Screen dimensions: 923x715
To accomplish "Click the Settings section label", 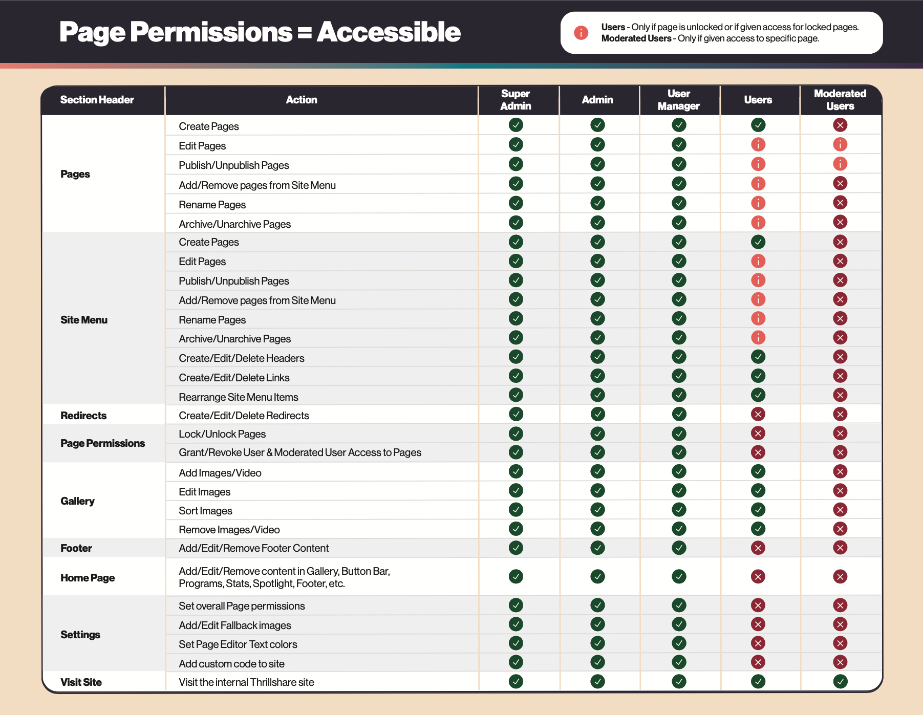I will coord(80,635).
